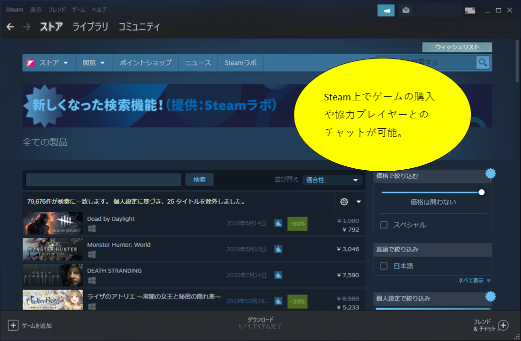Expand the arrow next to the gear

tap(358, 202)
